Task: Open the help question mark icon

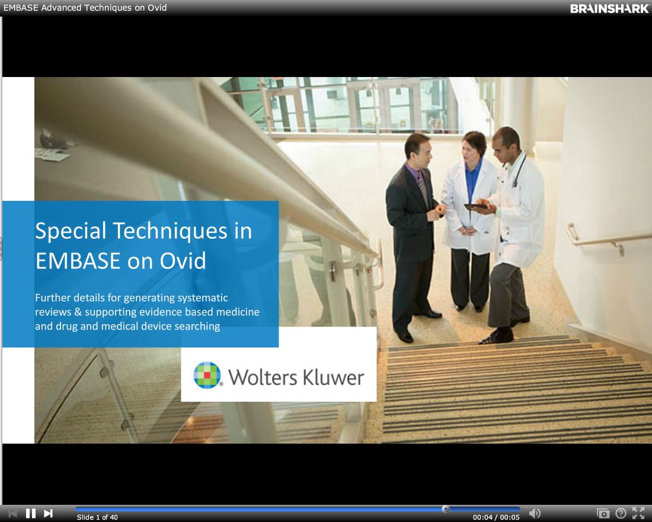Action: click(621, 513)
